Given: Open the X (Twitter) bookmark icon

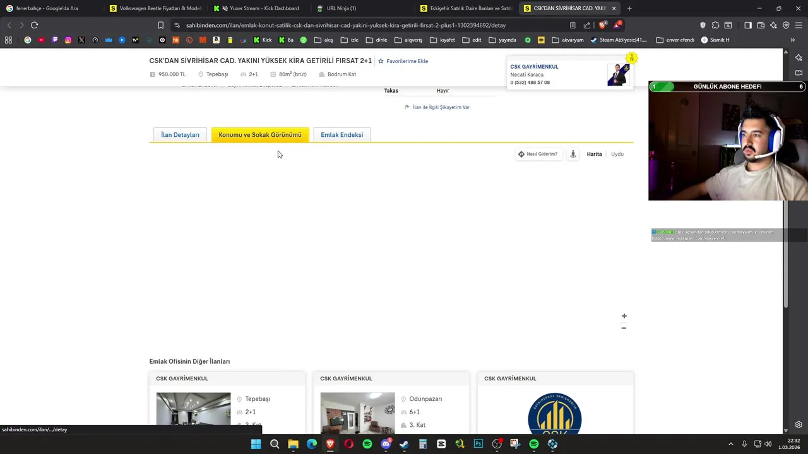Looking at the screenshot, I should [x=81, y=40].
